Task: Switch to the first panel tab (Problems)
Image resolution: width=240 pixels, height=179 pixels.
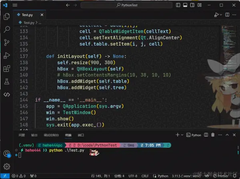Action: [22, 135]
